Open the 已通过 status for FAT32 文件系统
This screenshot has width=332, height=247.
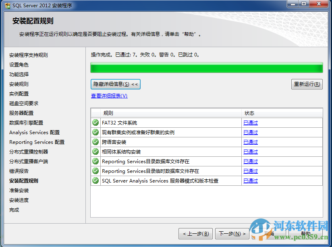250,122
